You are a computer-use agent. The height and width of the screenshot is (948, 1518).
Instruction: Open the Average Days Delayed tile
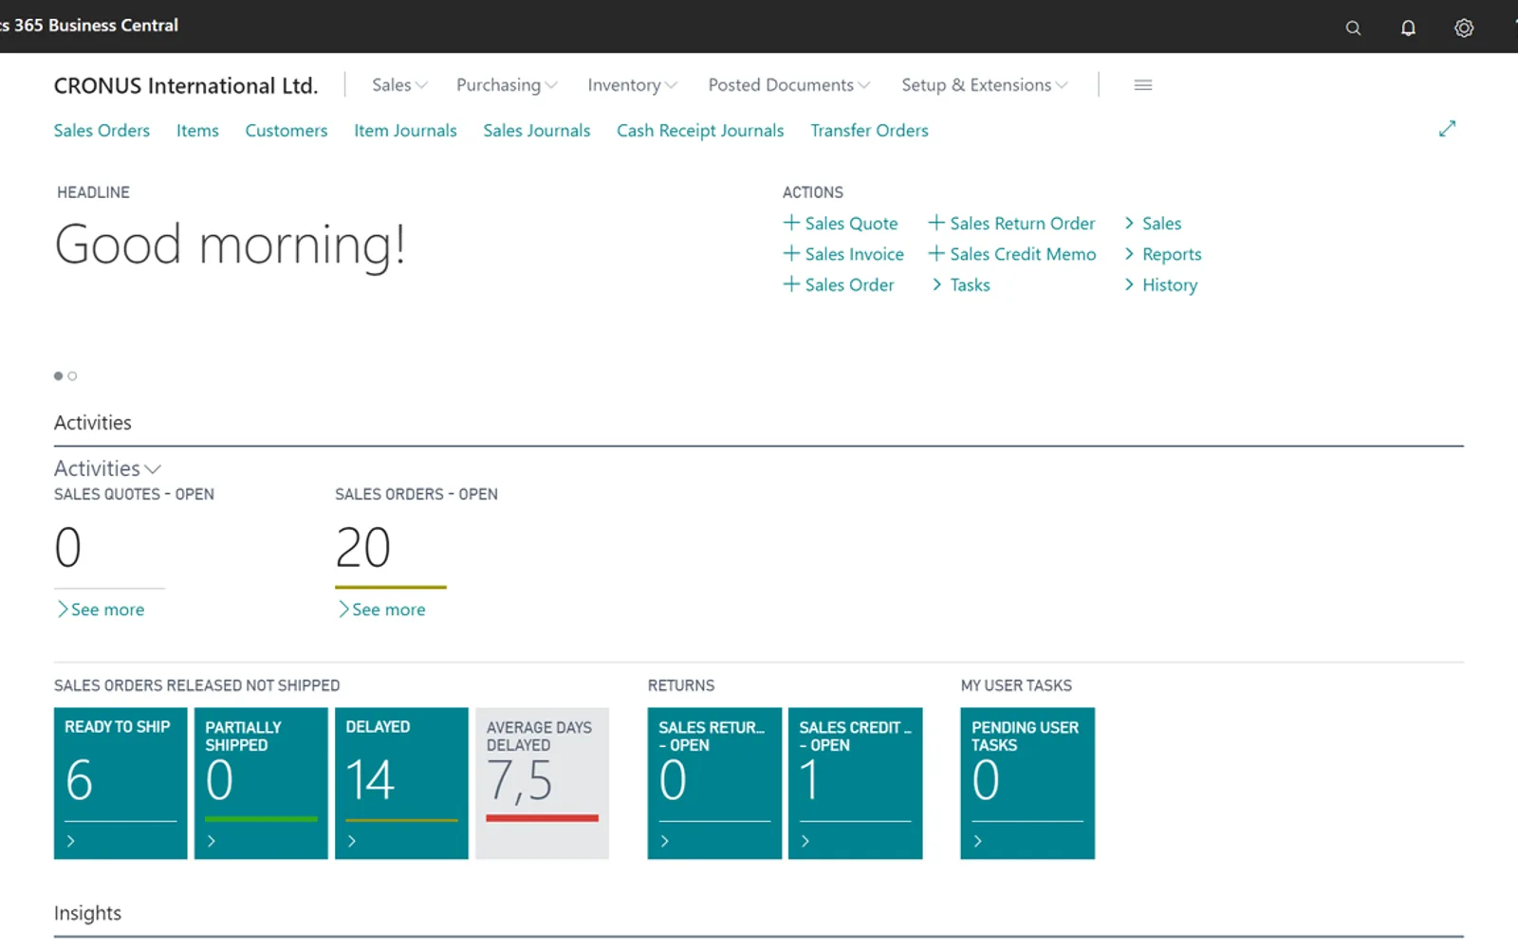tap(542, 783)
